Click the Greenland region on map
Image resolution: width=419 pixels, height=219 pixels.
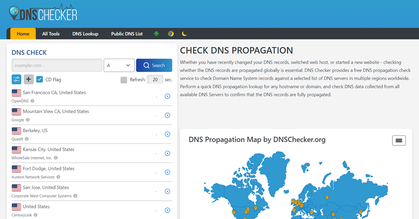point(275,174)
